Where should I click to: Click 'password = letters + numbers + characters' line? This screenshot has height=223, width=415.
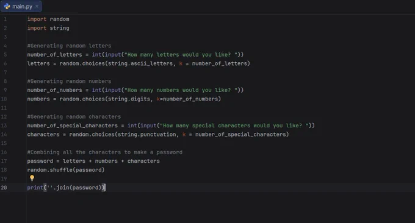tap(93, 161)
